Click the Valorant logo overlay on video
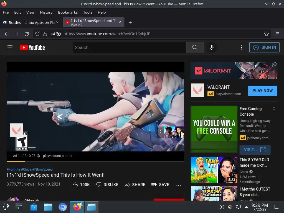 (16, 130)
